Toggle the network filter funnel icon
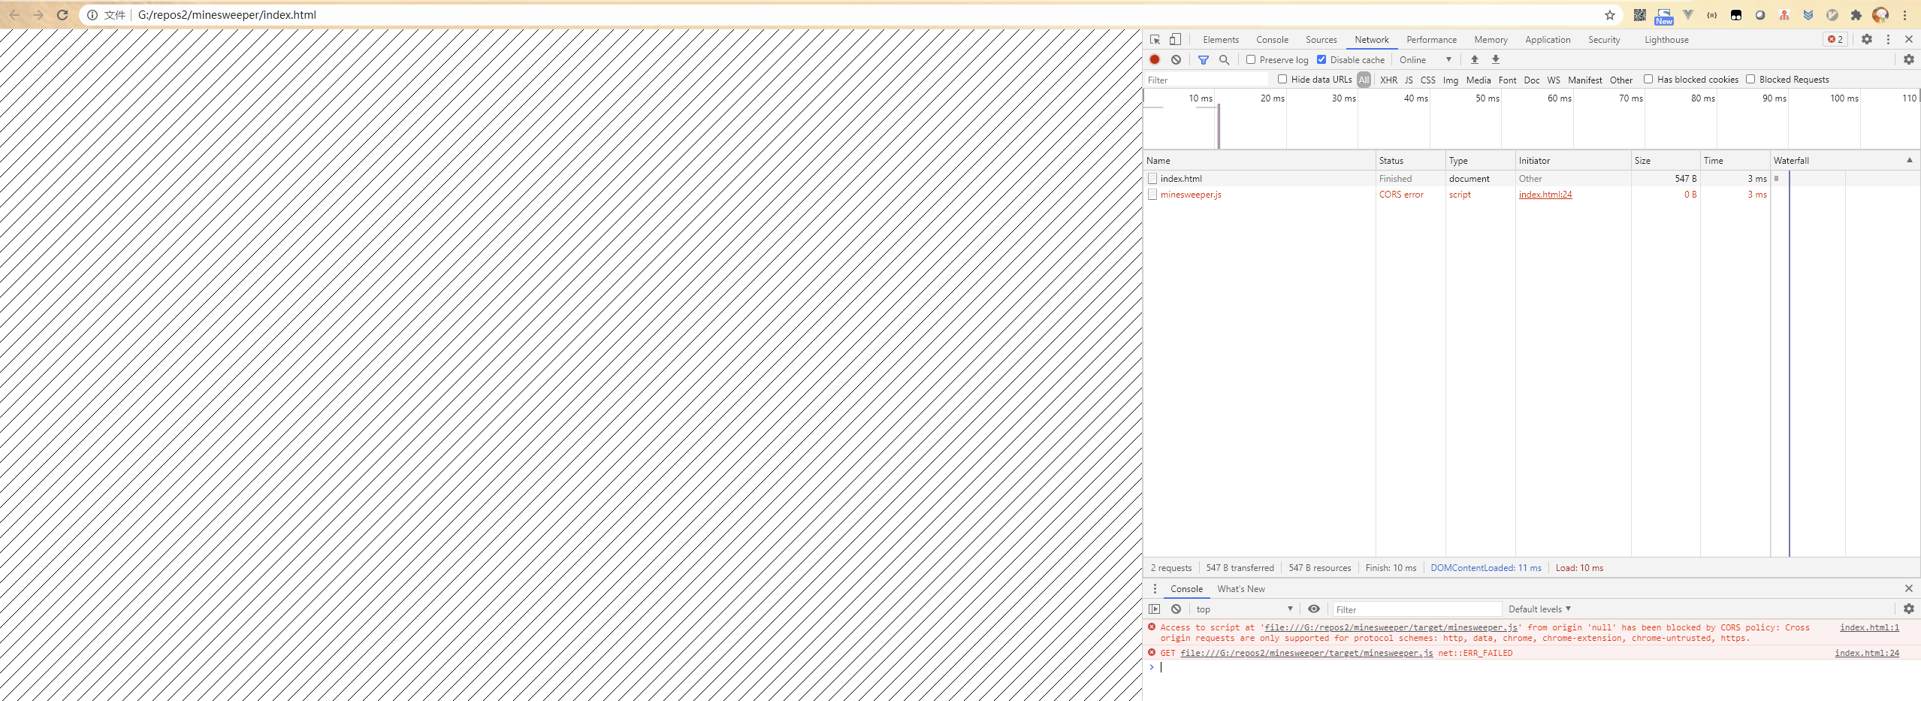This screenshot has width=1921, height=701. click(x=1203, y=60)
